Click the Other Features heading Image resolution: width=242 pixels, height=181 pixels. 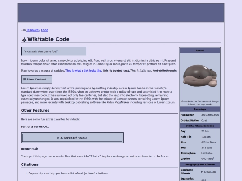35,110
